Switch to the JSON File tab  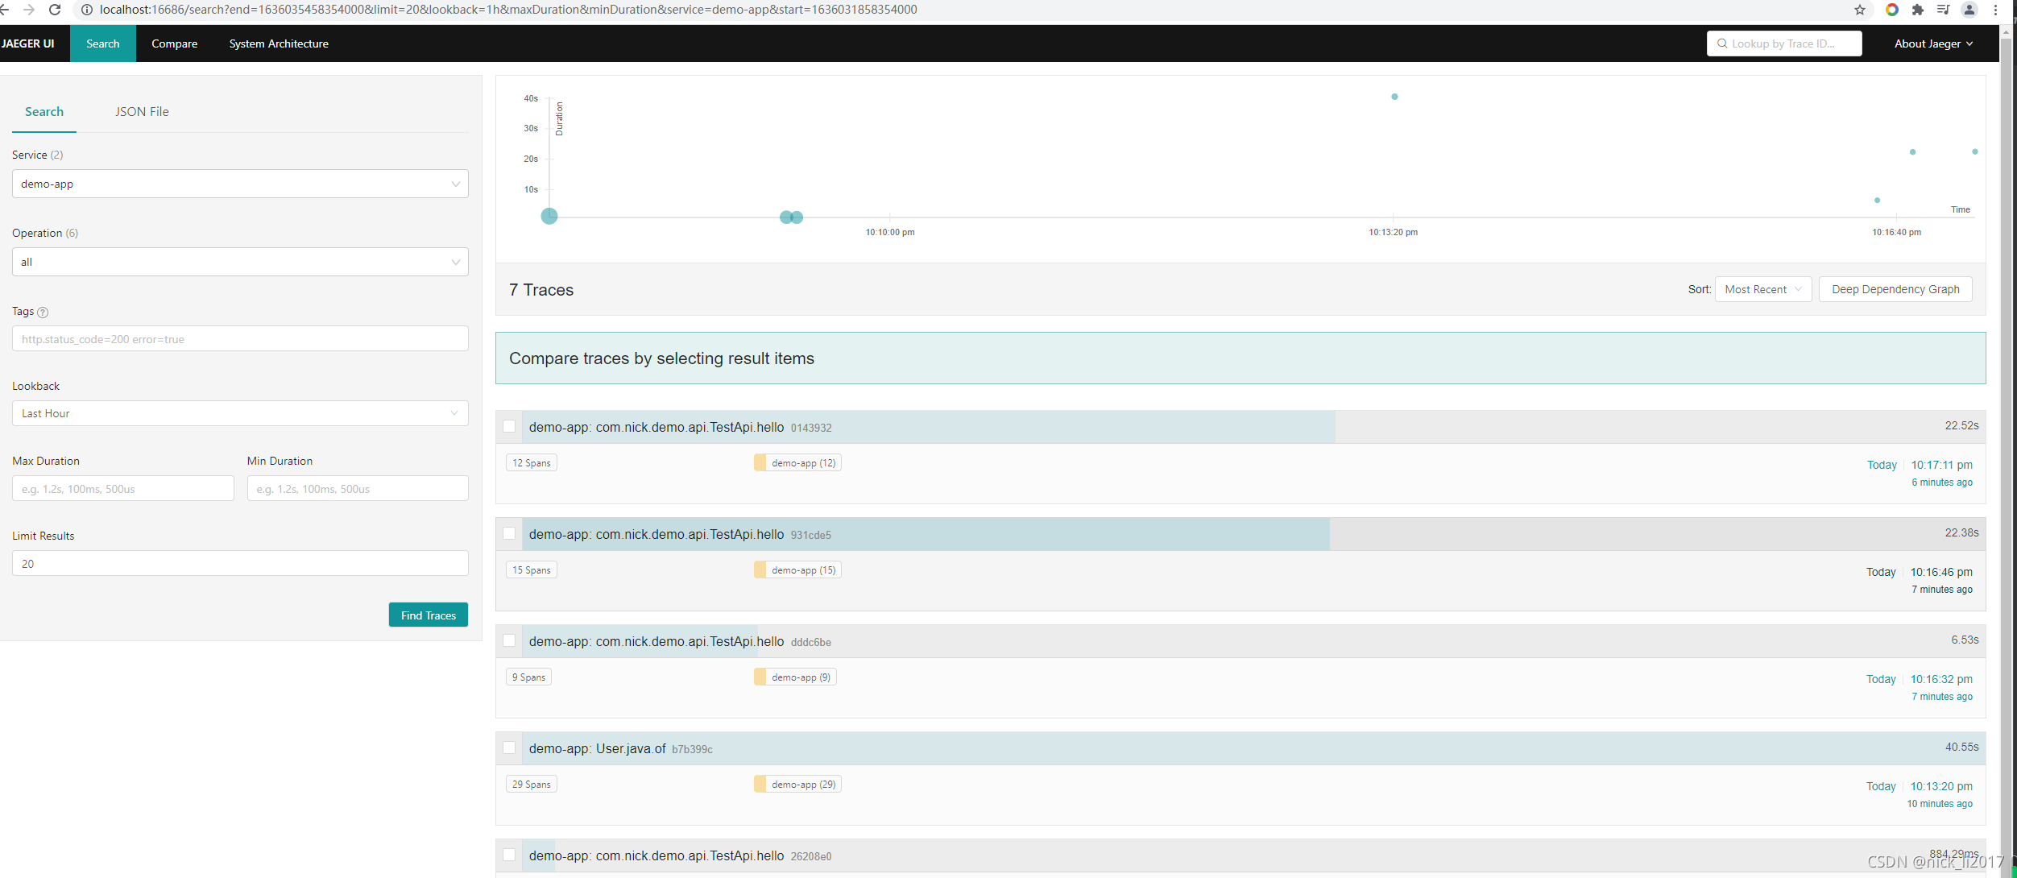click(142, 112)
